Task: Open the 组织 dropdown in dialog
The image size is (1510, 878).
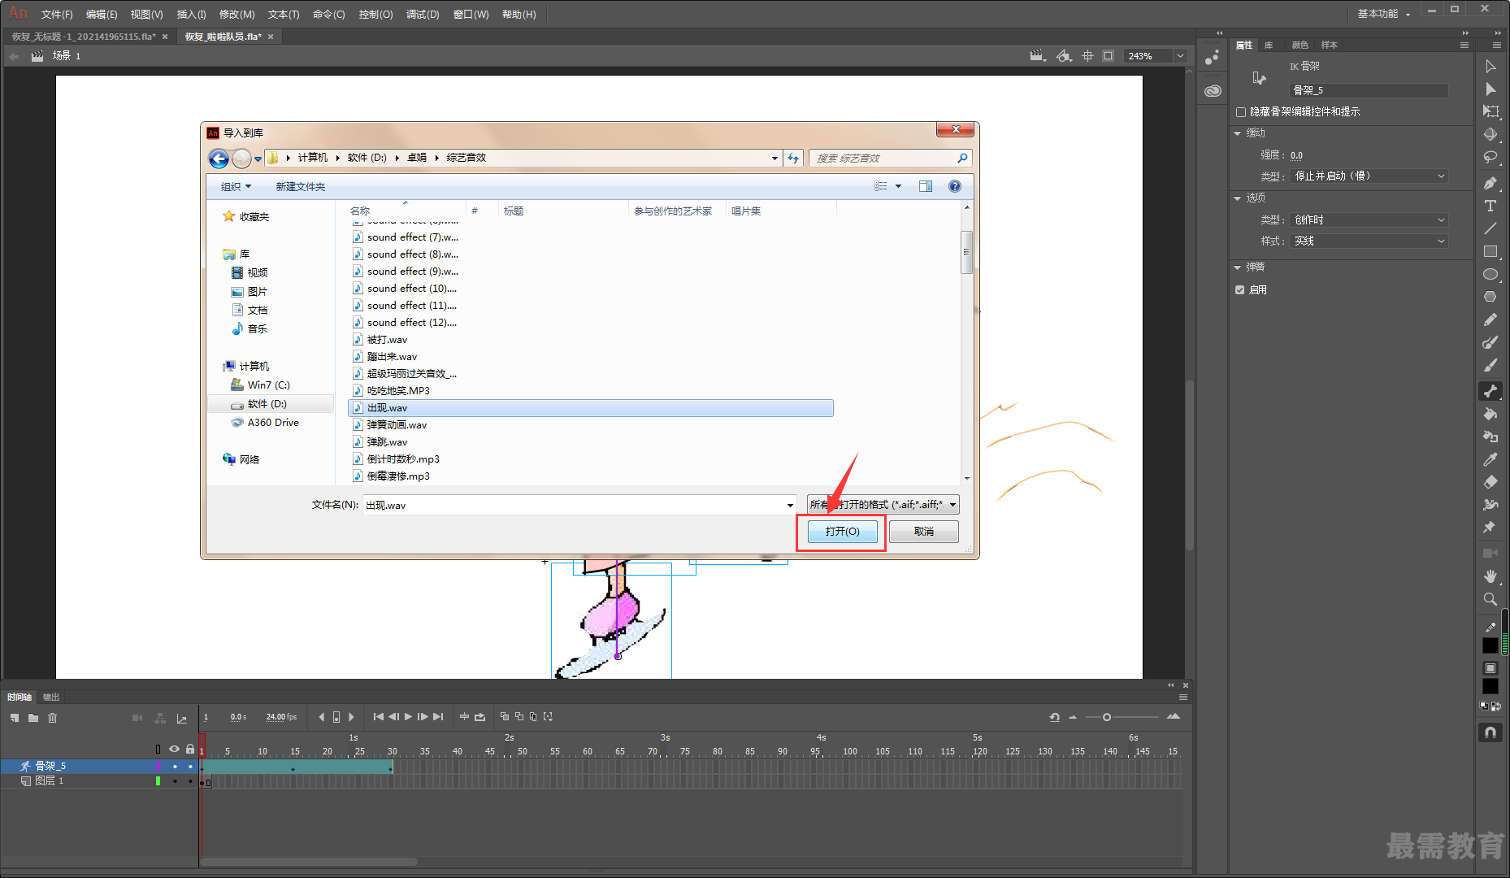Action: [x=236, y=187]
